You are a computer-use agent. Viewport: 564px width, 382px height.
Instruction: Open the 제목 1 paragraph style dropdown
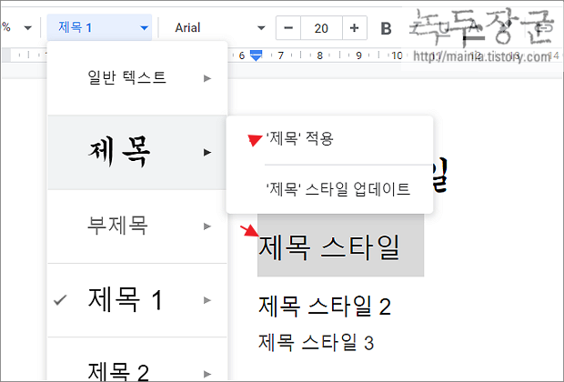click(99, 27)
